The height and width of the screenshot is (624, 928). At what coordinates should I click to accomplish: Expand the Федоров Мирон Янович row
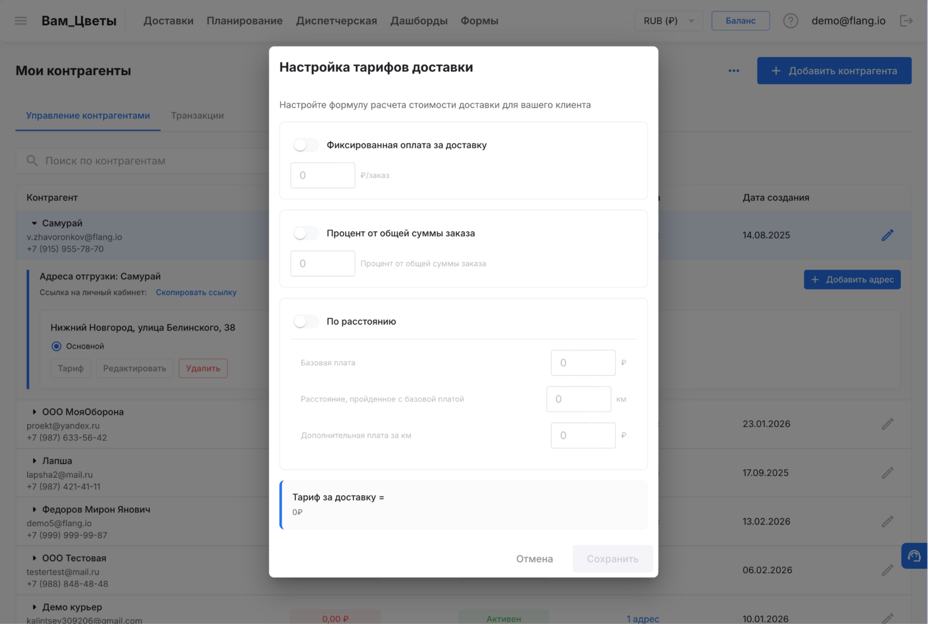coord(34,509)
